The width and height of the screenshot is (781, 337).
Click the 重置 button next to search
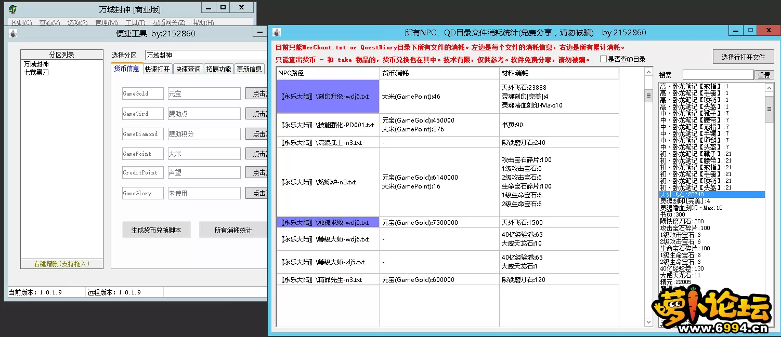pos(764,75)
